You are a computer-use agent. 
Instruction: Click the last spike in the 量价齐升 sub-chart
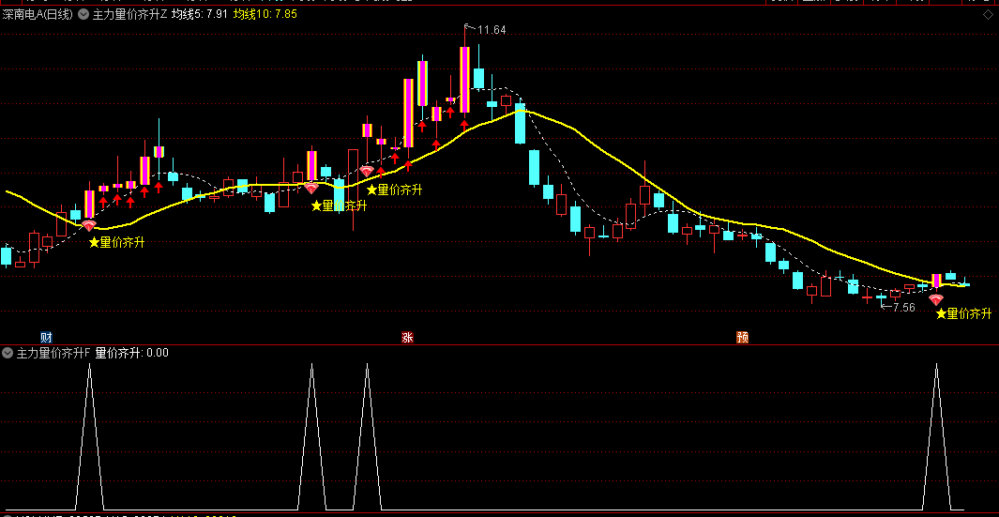coord(936,436)
